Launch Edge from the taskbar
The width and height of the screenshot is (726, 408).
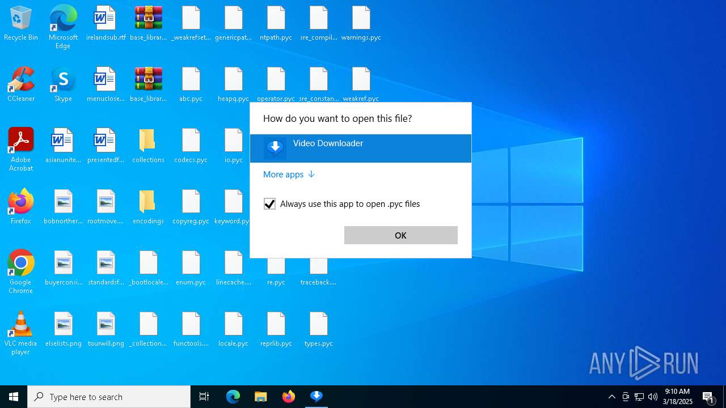[x=233, y=397]
